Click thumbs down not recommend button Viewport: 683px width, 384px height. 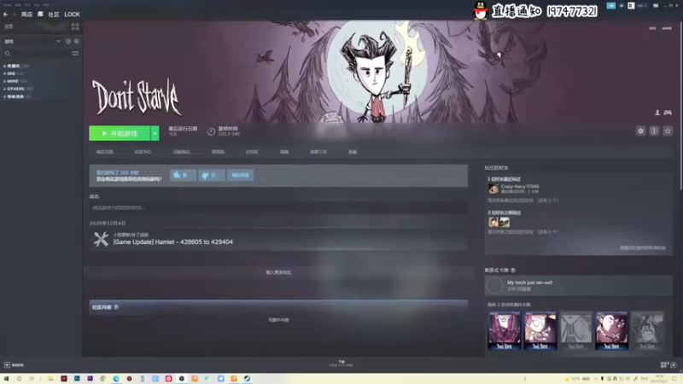point(211,175)
